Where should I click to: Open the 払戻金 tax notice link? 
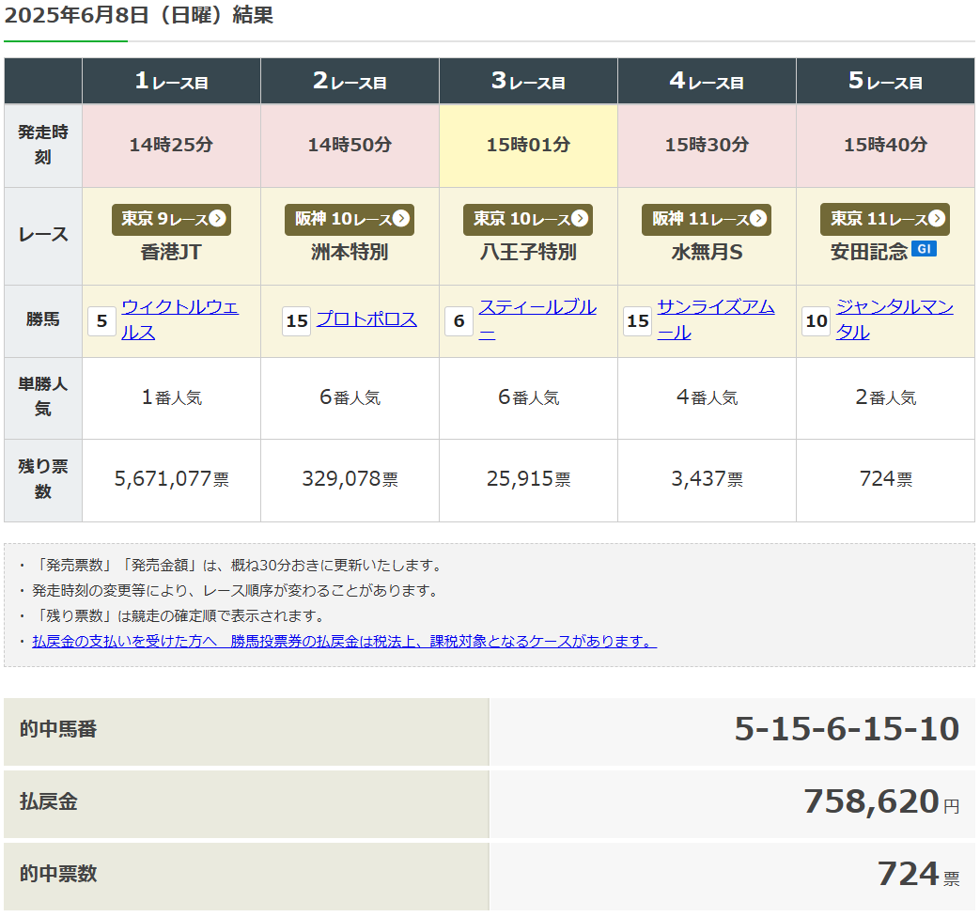pos(345,642)
